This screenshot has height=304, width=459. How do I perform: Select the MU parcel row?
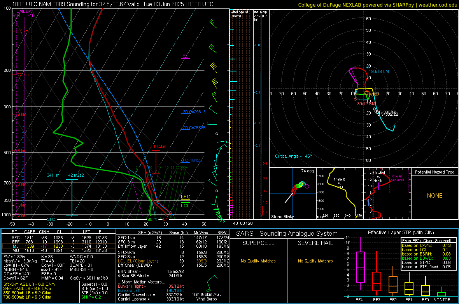tap(59, 250)
